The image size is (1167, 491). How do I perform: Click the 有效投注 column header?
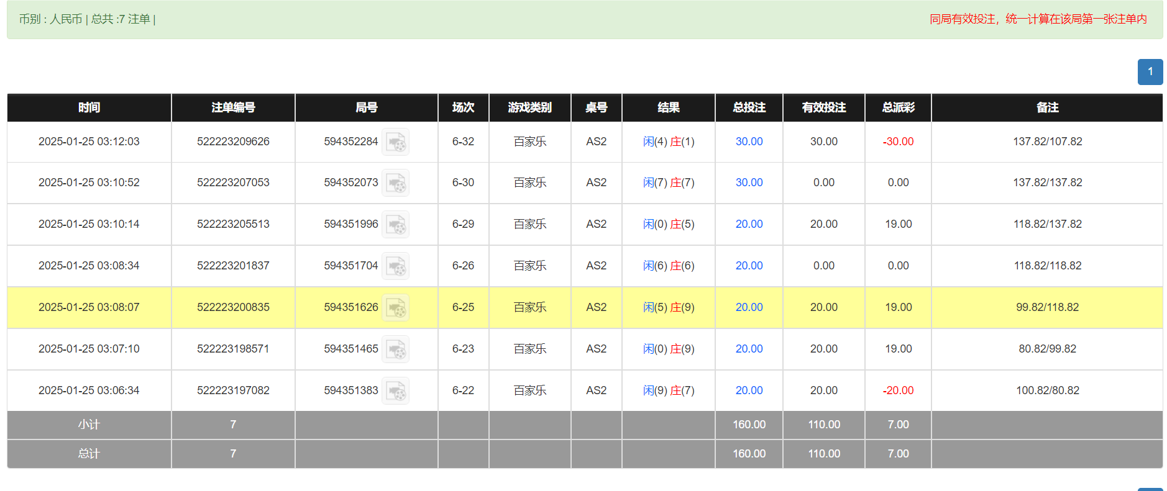pos(823,107)
